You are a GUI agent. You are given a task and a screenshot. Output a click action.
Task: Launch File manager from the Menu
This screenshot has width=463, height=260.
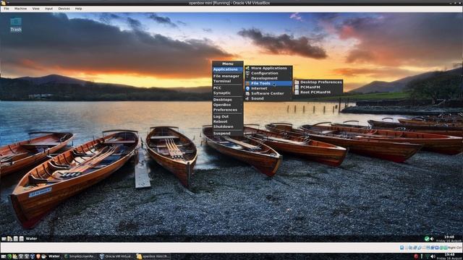tap(228, 76)
